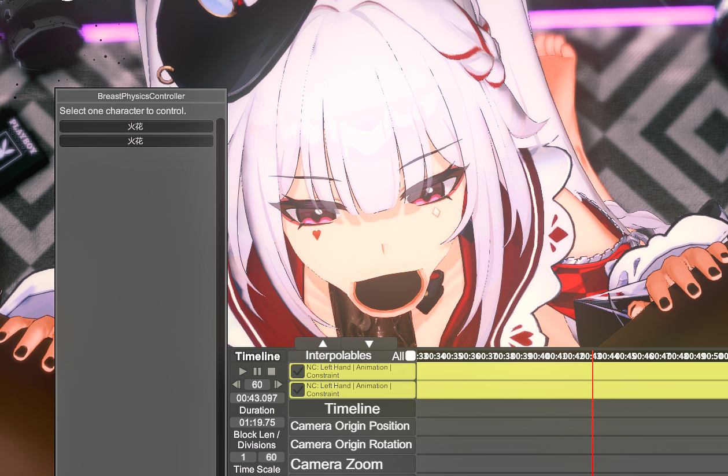The width and height of the screenshot is (728, 476).
Task: Click the Block Len field showing 1
Action: (x=243, y=457)
